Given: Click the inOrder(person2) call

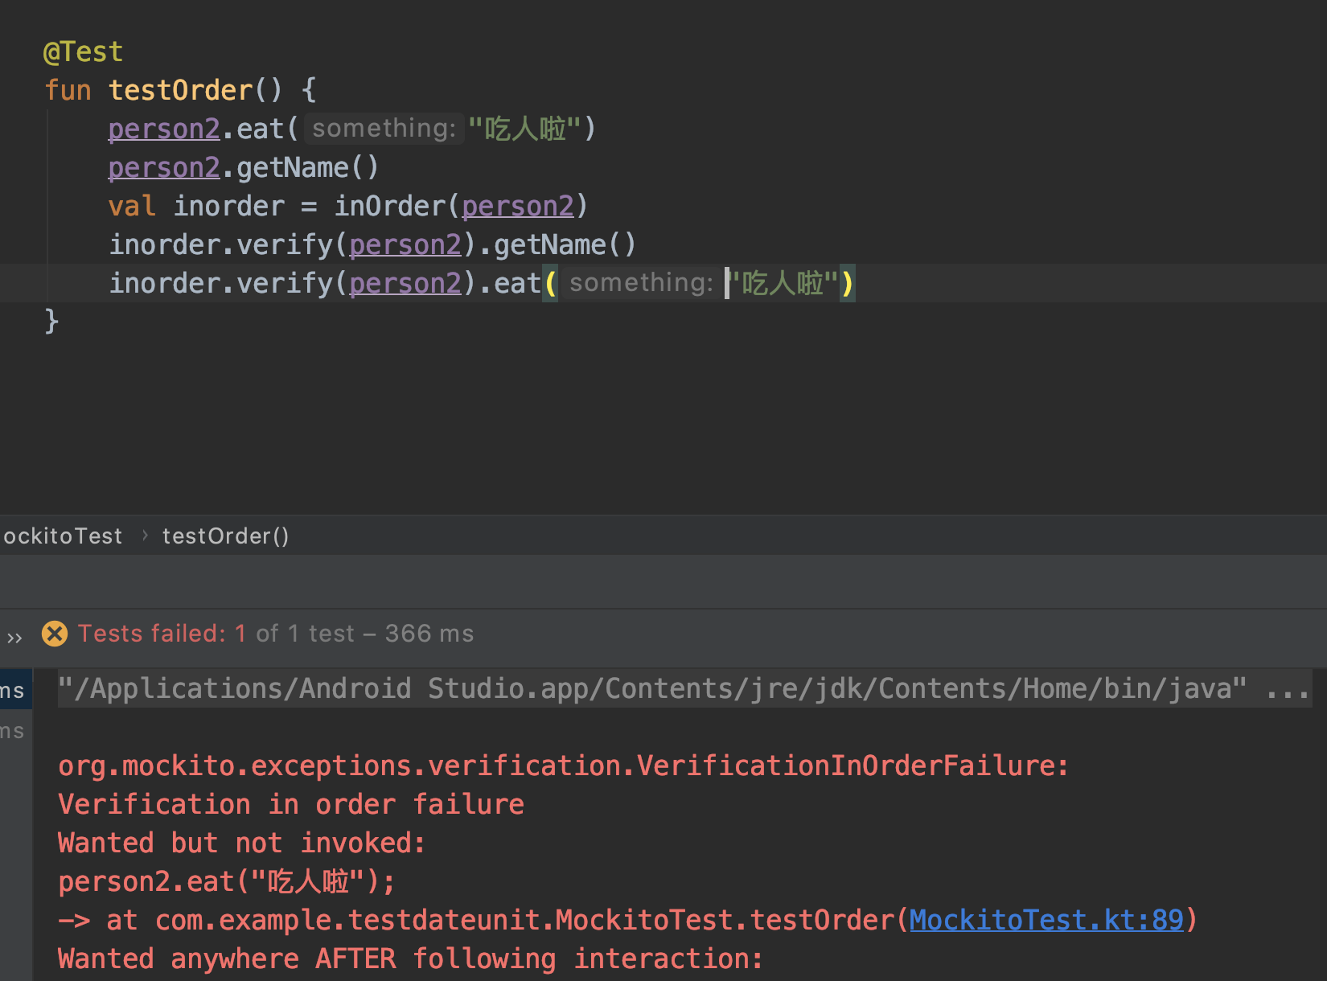Looking at the screenshot, I should pyautogui.click(x=461, y=206).
